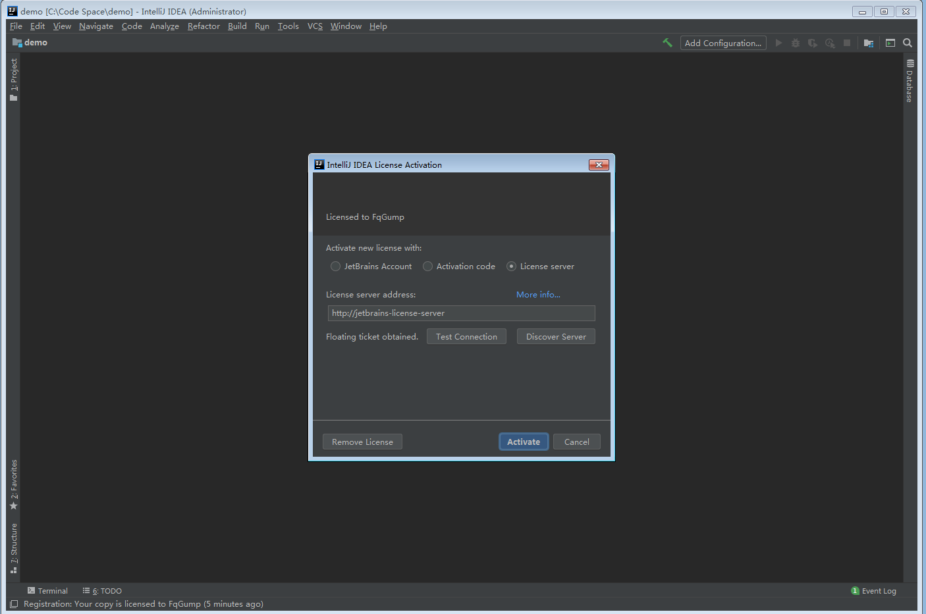
Task: Toggle tool window bars icon in status bar
Action: pyautogui.click(x=14, y=604)
